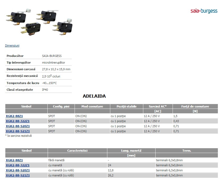The height and width of the screenshot is (182, 220).
Task: Open XGK2-88Z1 link in characteristics table
Action: [14, 160]
